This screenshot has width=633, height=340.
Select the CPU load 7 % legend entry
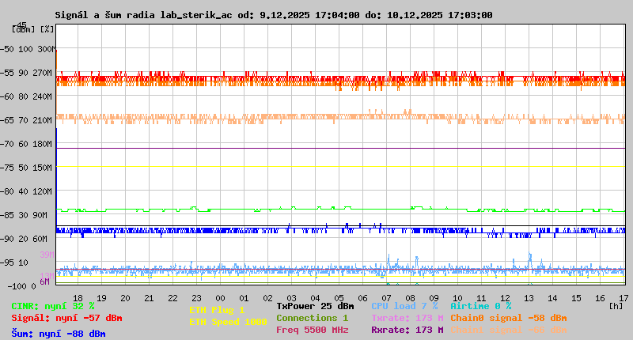click(x=404, y=306)
